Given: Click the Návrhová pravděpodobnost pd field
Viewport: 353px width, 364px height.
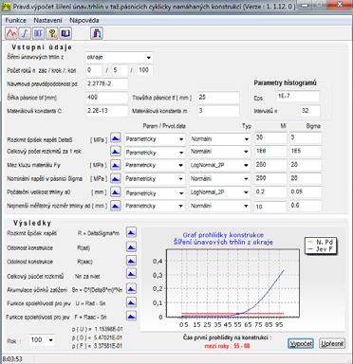Looking at the screenshot, I should (107, 83).
